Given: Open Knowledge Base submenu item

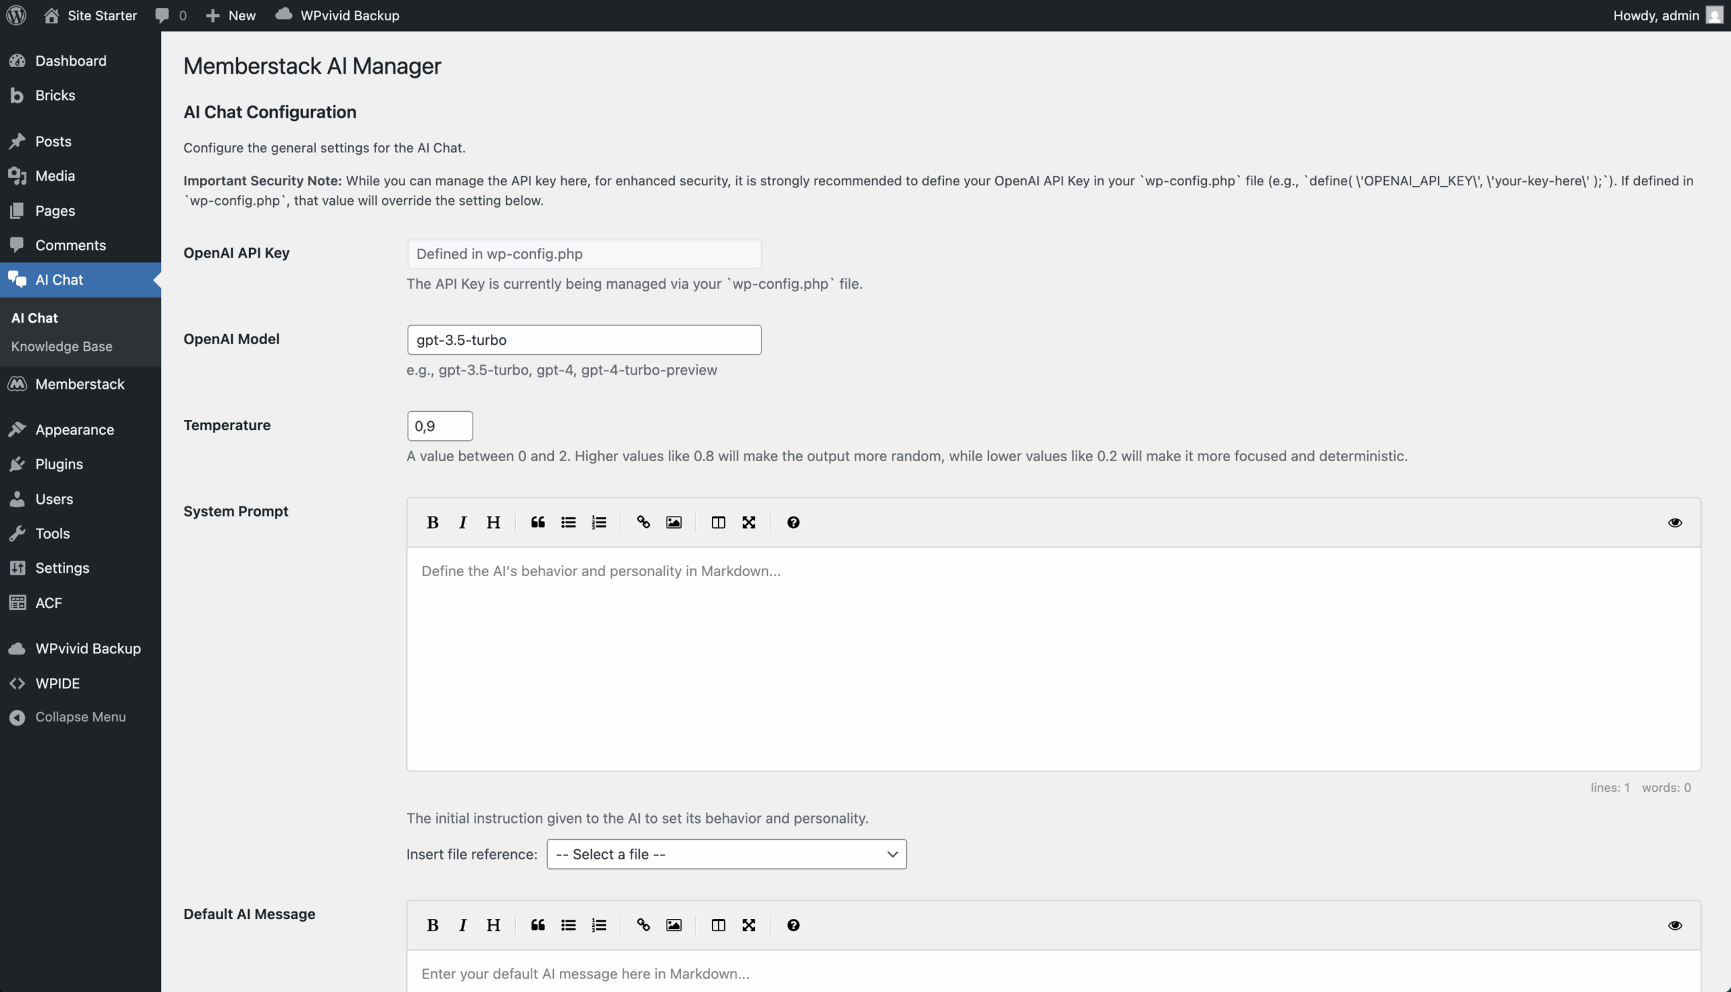Looking at the screenshot, I should coord(62,346).
